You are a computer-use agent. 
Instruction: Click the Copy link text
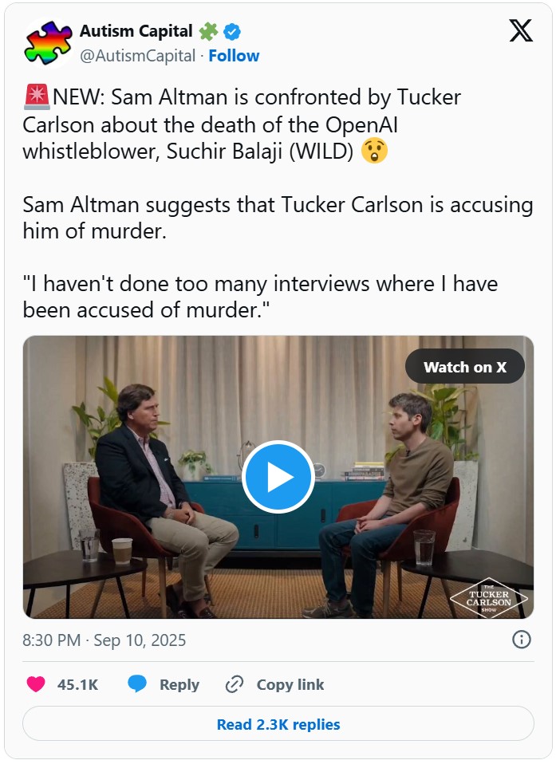290,685
